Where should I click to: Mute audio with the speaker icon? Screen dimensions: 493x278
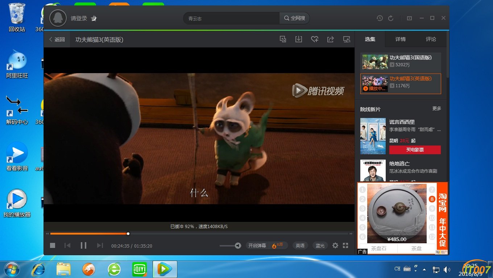238,246
